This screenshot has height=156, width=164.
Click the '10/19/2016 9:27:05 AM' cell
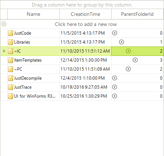click(x=85, y=87)
